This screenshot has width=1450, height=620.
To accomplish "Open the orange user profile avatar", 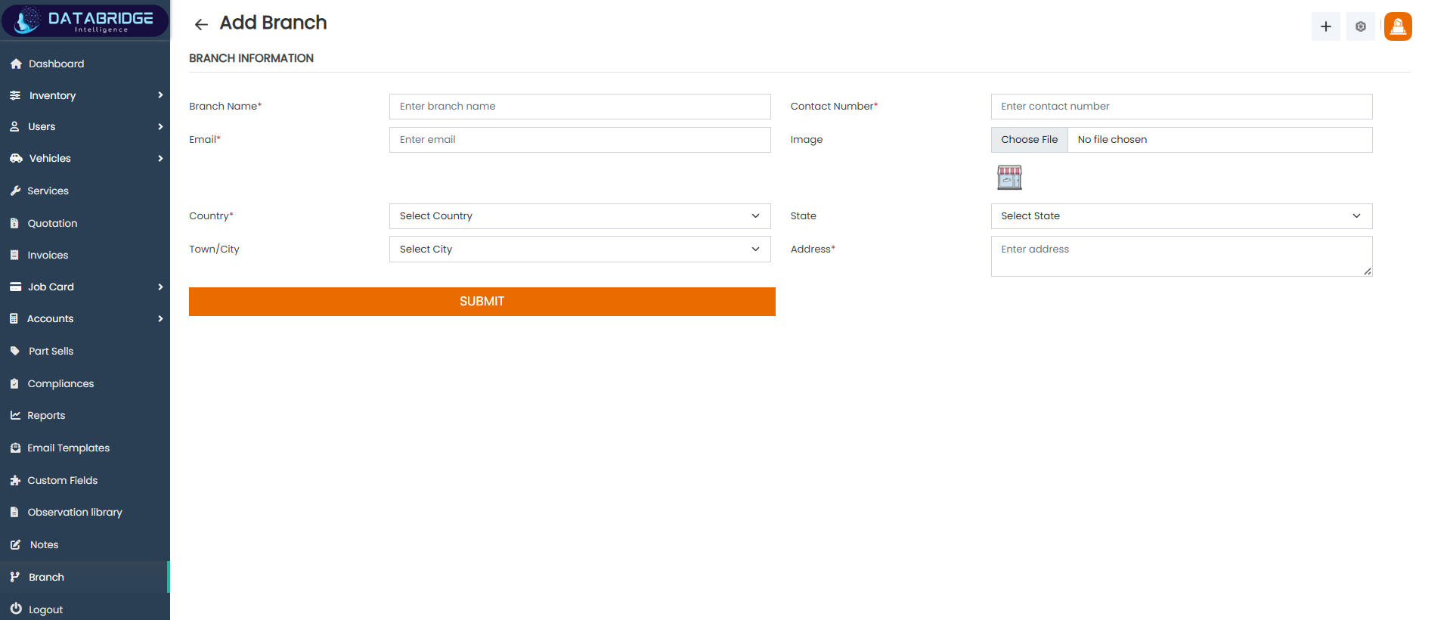I will point(1398,26).
